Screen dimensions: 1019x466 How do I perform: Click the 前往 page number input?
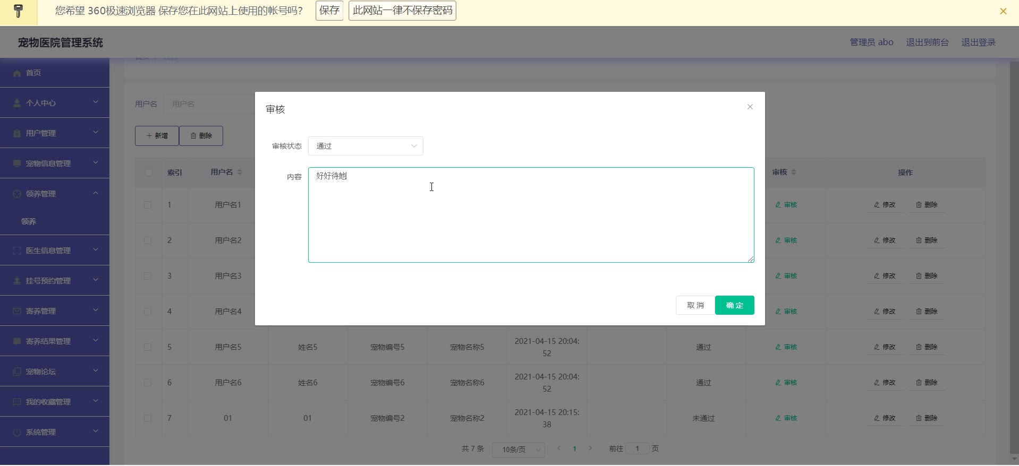pyautogui.click(x=638, y=448)
